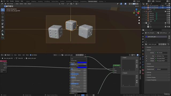Select the Select Box tool in viewport toolbar
The width and height of the screenshot is (171, 96).
[3, 10]
